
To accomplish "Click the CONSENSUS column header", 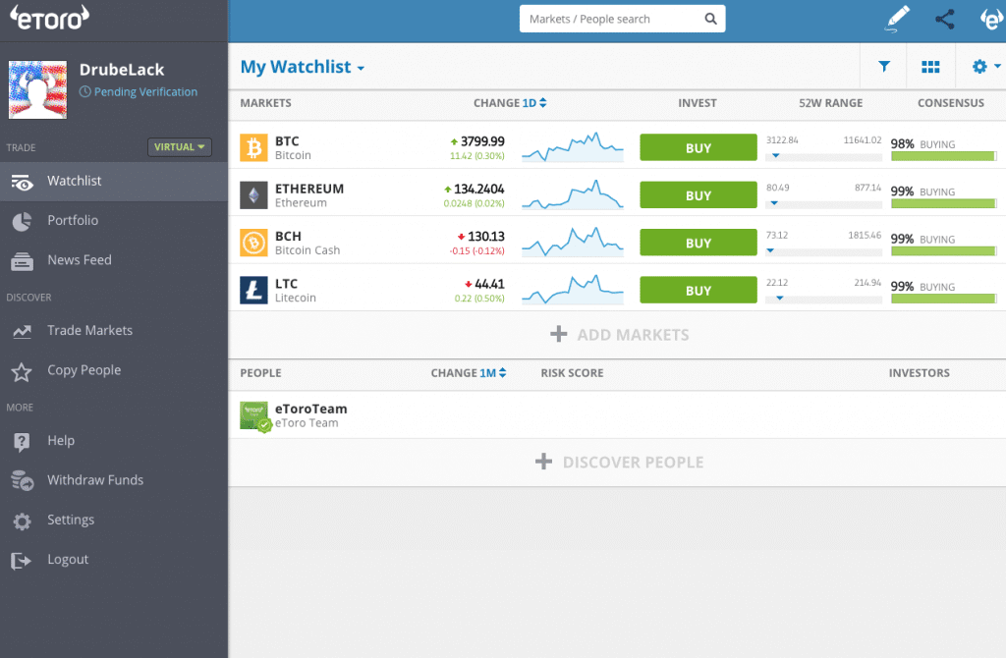I will [x=951, y=102].
